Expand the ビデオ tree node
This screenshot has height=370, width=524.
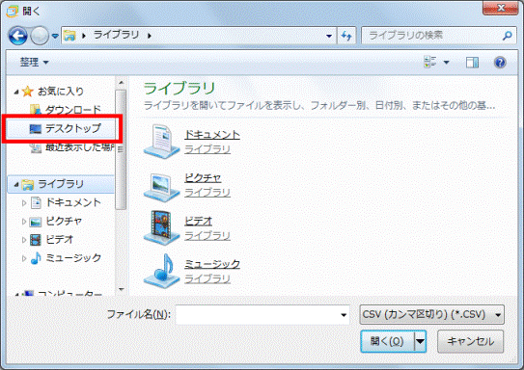pos(24,240)
